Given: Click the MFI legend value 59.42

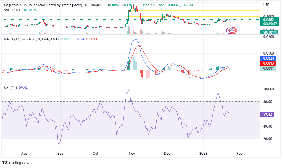Looking at the screenshot, I should [23, 88].
